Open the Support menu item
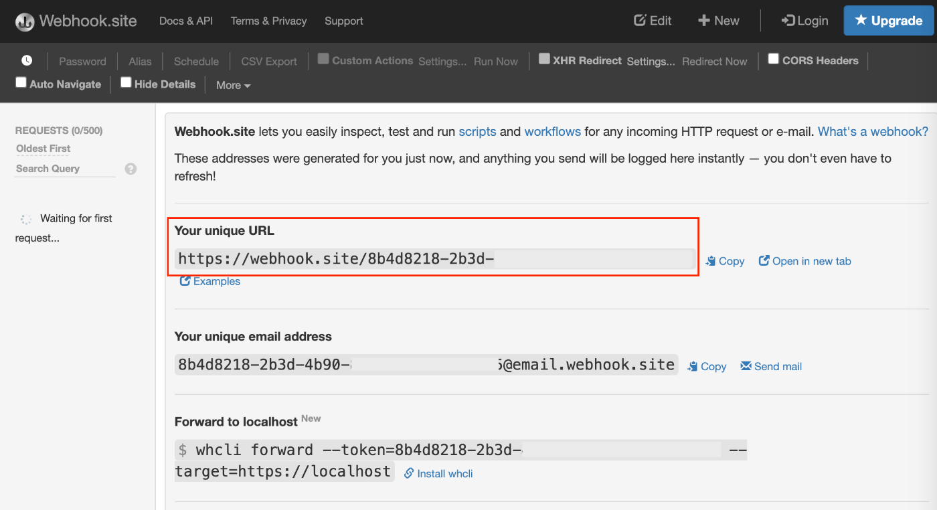937x510 pixels. click(x=343, y=21)
